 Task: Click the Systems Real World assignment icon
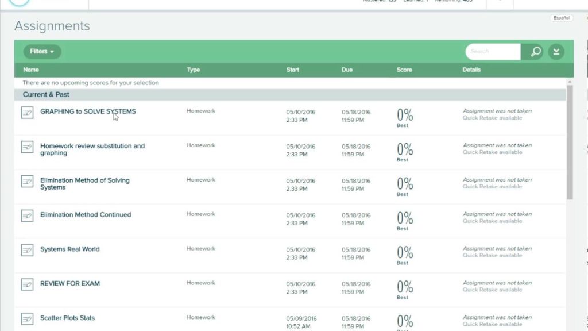27,250
